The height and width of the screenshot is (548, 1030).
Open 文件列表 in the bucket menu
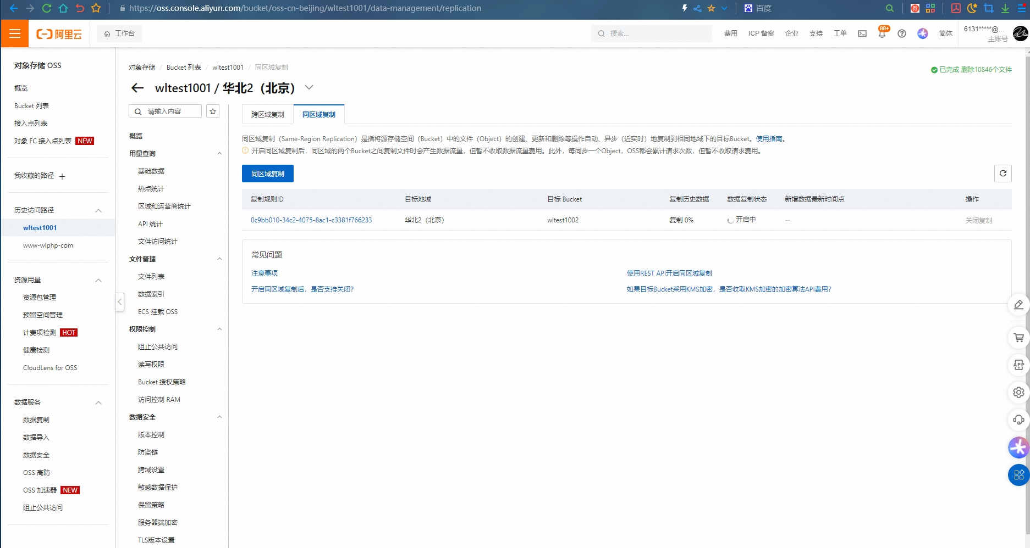click(151, 277)
